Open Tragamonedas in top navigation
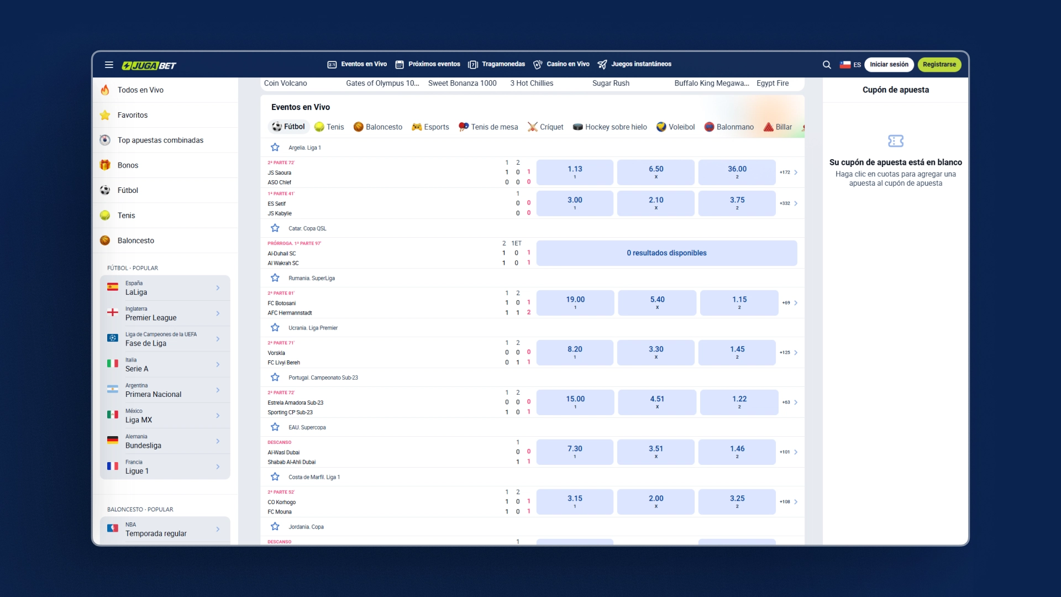1061x597 pixels. click(496, 64)
